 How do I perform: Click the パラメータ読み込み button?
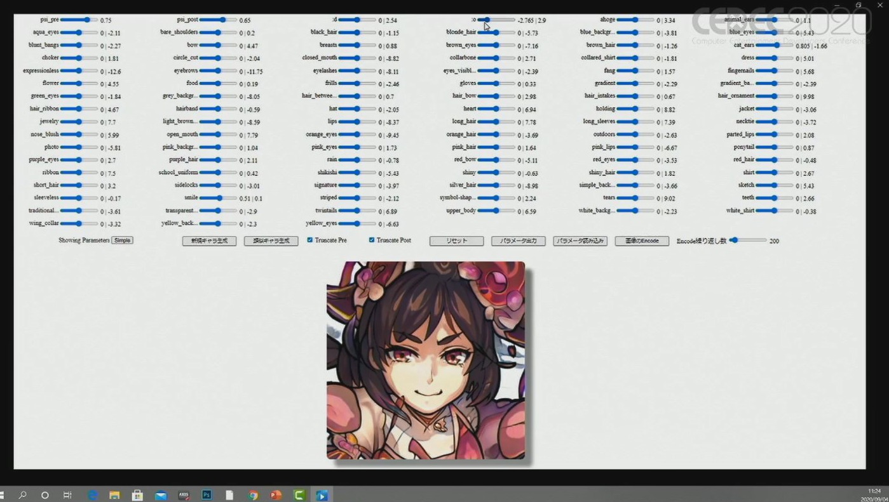(x=580, y=241)
